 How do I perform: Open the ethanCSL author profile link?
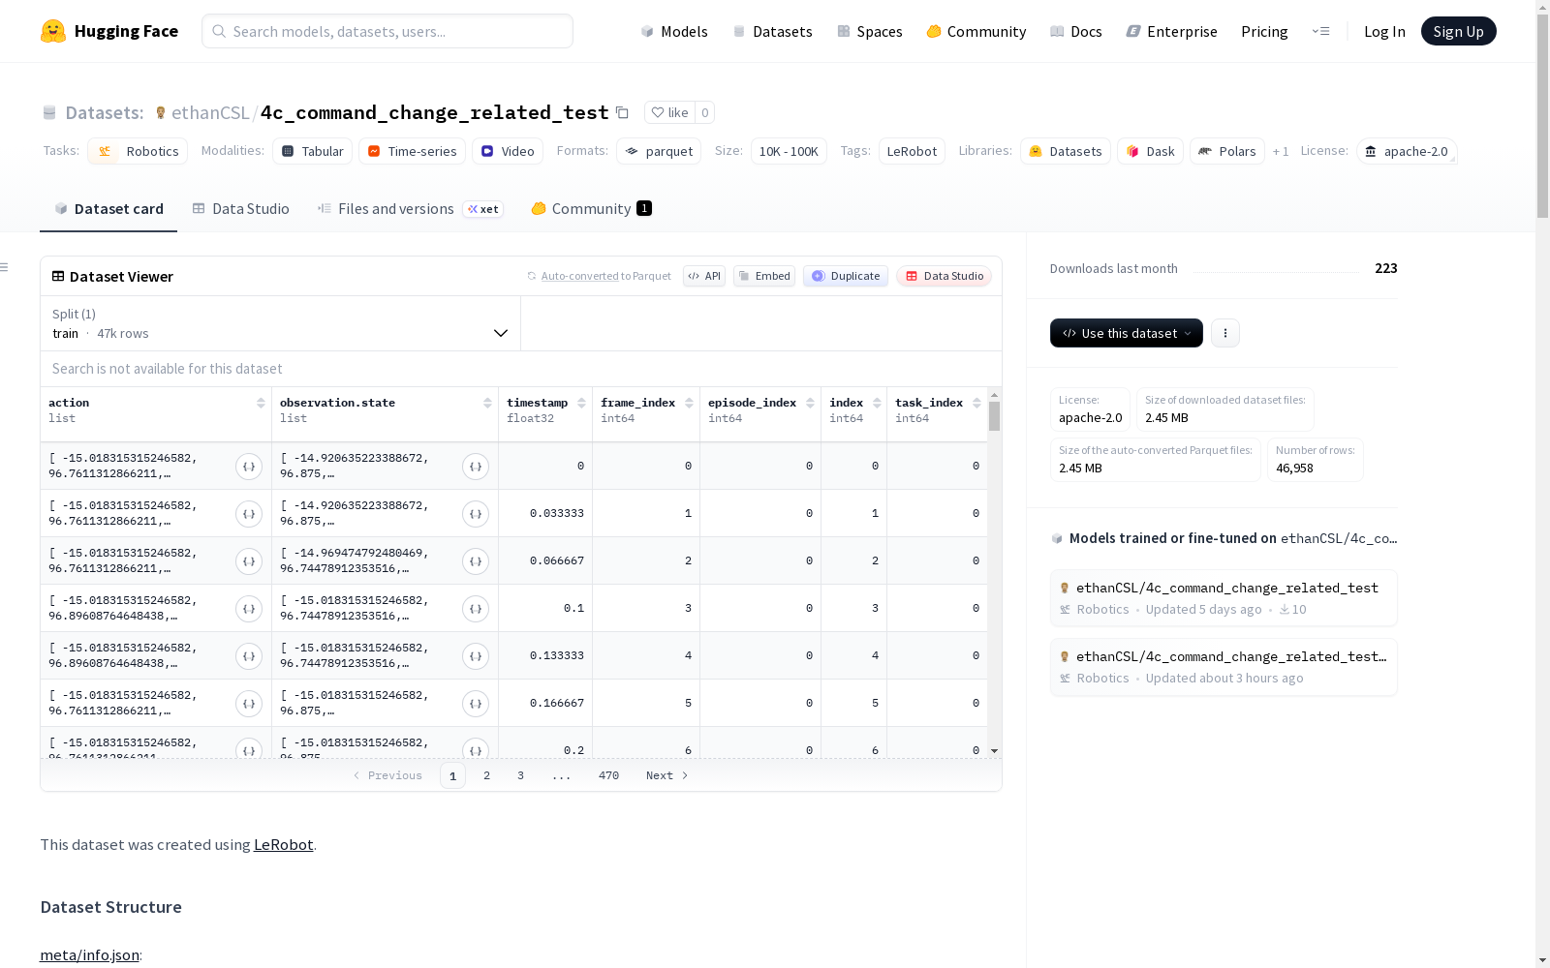point(210,113)
